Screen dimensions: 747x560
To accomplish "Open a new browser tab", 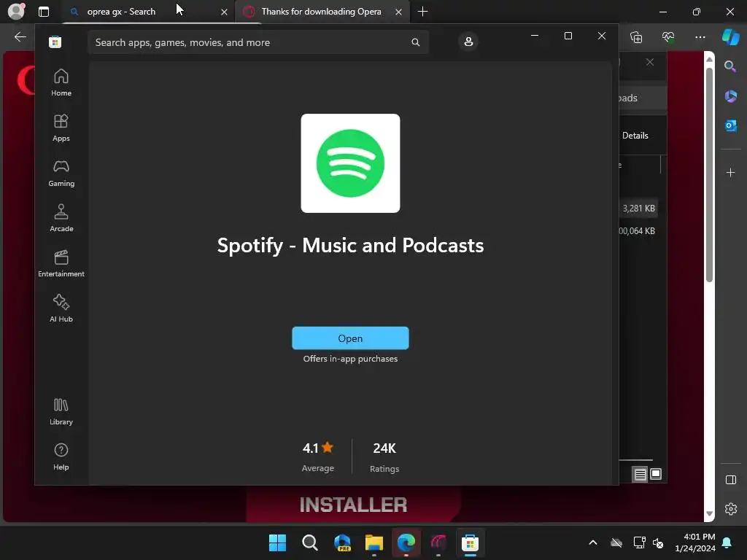I will click(x=422, y=12).
